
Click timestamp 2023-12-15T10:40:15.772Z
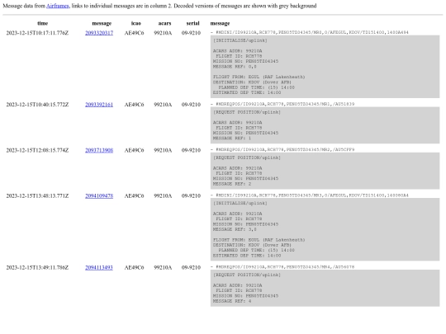[x=37, y=105]
